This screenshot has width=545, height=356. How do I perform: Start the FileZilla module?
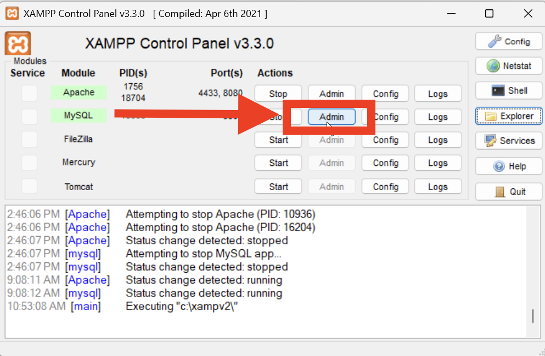click(x=278, y=140)
